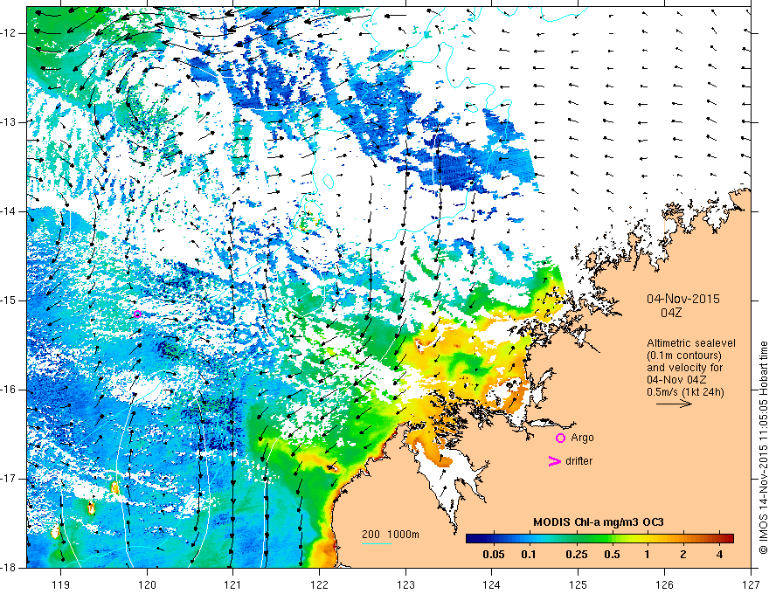Click latitude axis label '-13'
Image resolution: width=769 pixels, height=594 pixels.
tap(10, 122)
